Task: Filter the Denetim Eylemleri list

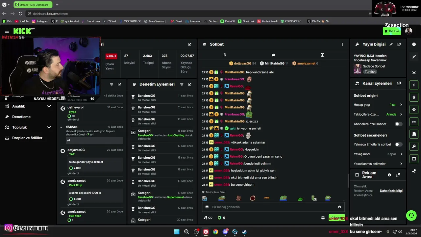Action: pyautogui.click(x=182, y=84)
